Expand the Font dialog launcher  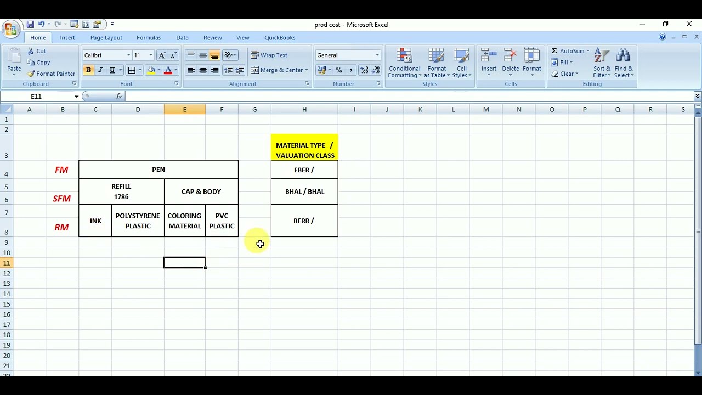(x=177, y=84)
